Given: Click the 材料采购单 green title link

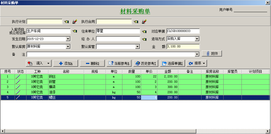Looking at the screenshot, I should click(135, 11).
